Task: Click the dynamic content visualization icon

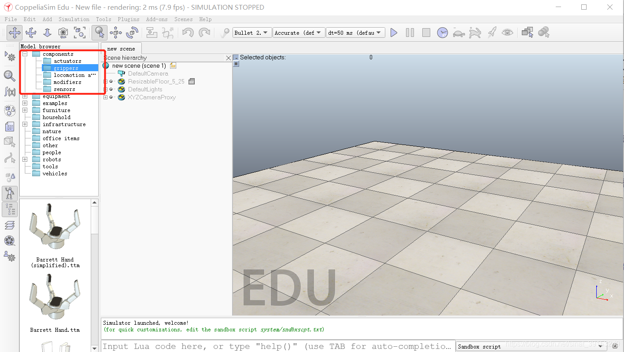Action: pyautogui.click(x=225, y=33)
